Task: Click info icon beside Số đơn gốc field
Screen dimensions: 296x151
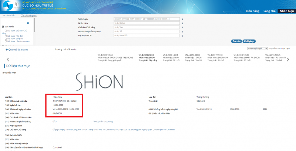Action: coord(183,19)
